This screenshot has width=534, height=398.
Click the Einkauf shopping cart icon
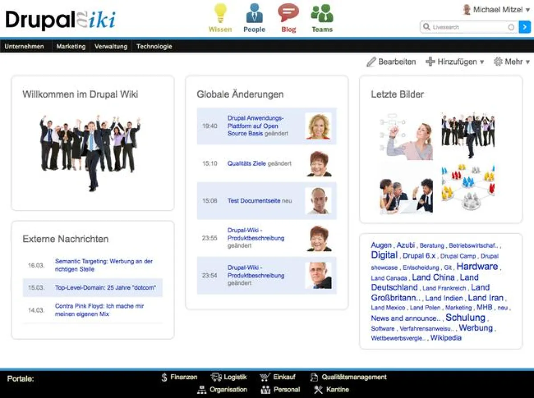click(265, 377)
